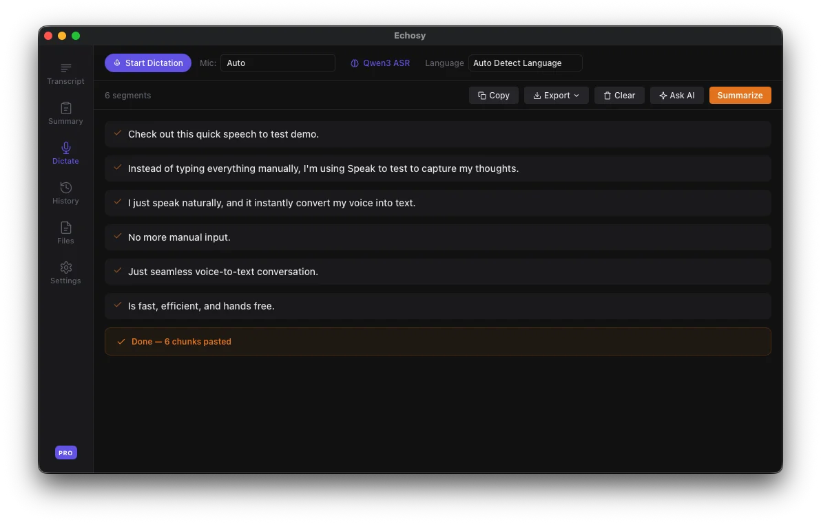Image resolution: width=821 pixels, height=524 pixels.
Task: Click the Summarize button
Action: coord(740,95)
